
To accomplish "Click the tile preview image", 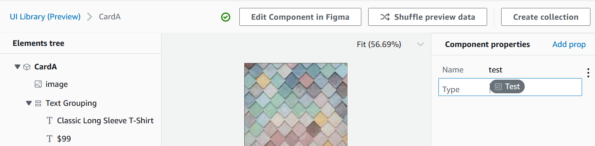I will click(296, 104).
